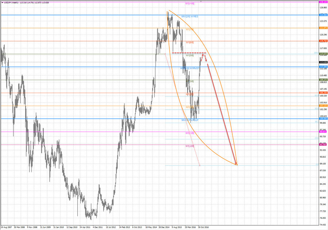This screenshot has width=328, height=230.
Task: Click the 126.860 price scale value
Action: pos(323,7)
